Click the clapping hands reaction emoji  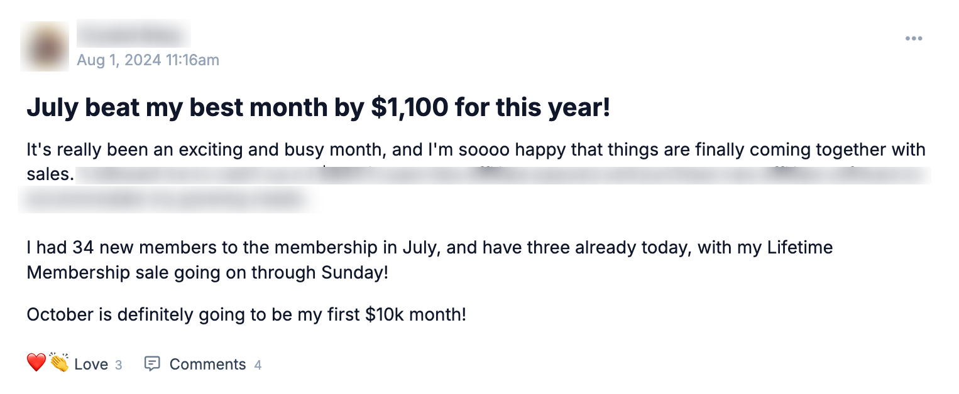(59, 363)
